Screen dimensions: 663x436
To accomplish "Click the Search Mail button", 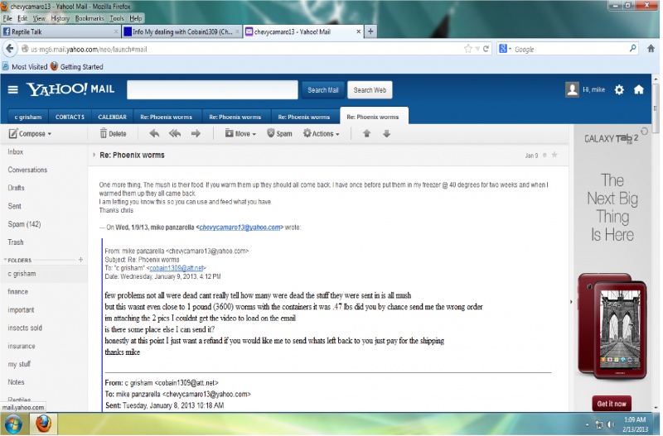I will tap(323, 90).
